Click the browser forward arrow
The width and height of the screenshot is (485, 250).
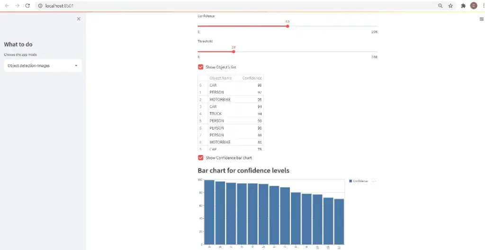click(17, 6)
